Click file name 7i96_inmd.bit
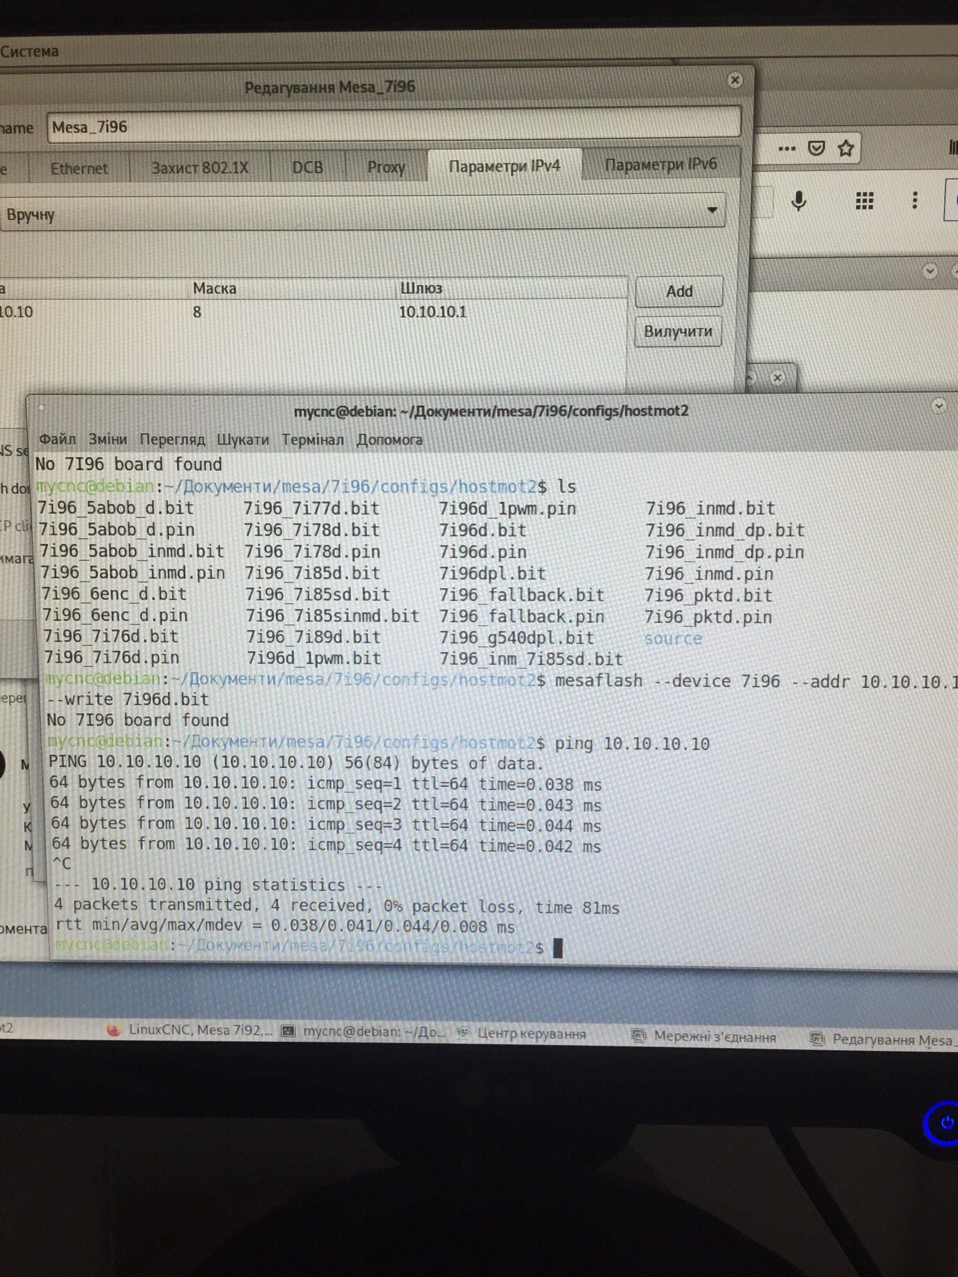This screenshot has width=958, height=1277. pos(710,508)
